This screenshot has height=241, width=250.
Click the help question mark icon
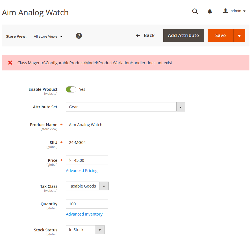(79, 36)
